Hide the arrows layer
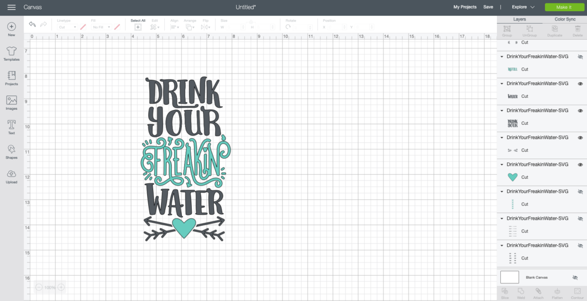 tap(580, 138)
